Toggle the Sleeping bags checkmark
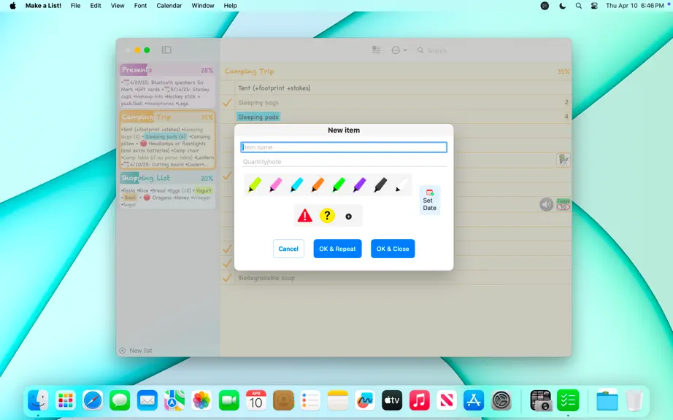The height and width of the screenshot is (420, 673). [227, 103]
